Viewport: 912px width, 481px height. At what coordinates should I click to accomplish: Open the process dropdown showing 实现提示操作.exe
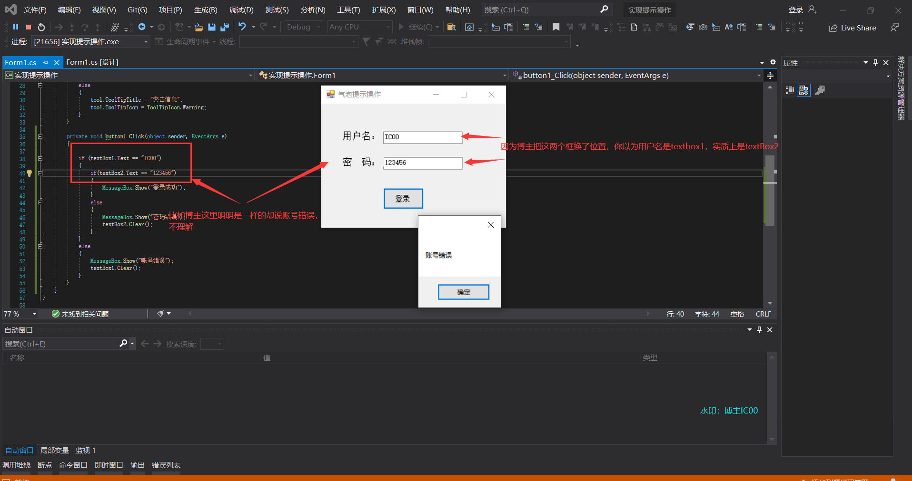146,42
